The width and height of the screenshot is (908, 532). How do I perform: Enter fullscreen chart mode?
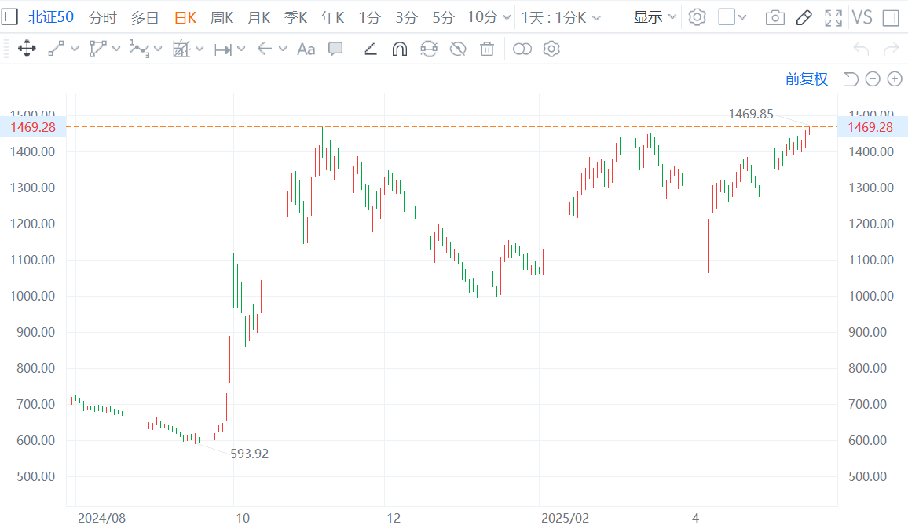click(833, 17)
